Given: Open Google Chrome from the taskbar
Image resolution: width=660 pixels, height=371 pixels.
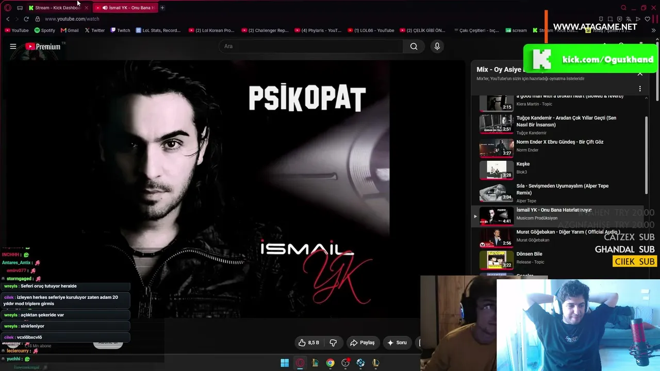Looking at the screenshot, I should coord(330,363).
